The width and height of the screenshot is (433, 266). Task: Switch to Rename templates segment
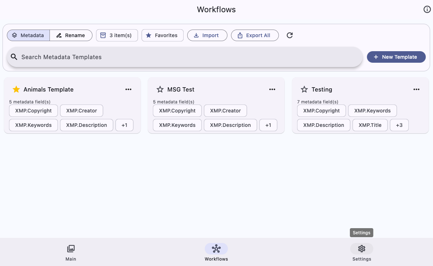point(71,35)
